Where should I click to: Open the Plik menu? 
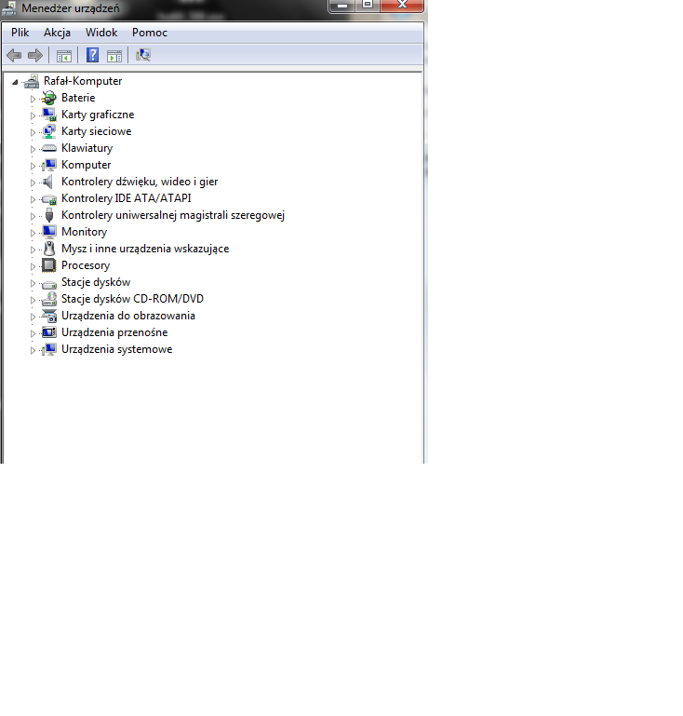pyautogui.click(x=20, y=33)
